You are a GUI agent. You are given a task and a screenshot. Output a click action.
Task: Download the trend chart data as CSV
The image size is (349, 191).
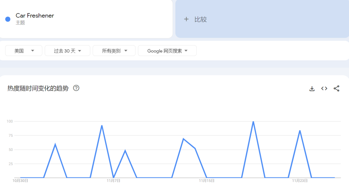312,88
